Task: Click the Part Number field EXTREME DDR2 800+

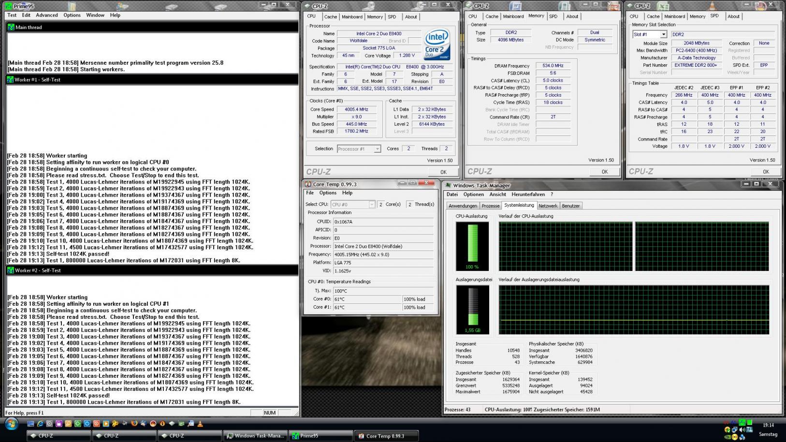Action: (697, 65)
